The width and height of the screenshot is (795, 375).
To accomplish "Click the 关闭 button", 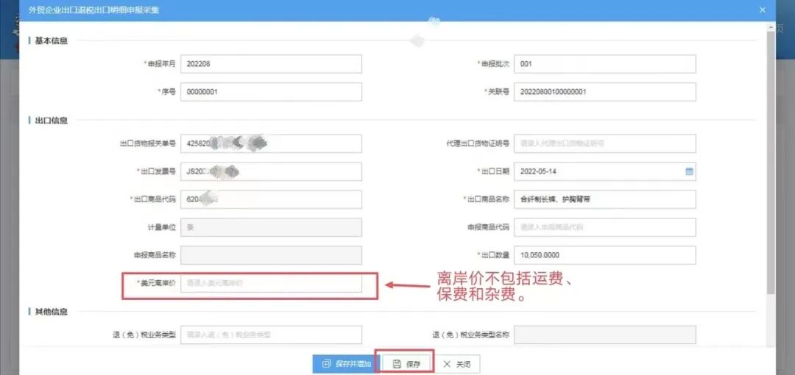I will click(456, 364).
